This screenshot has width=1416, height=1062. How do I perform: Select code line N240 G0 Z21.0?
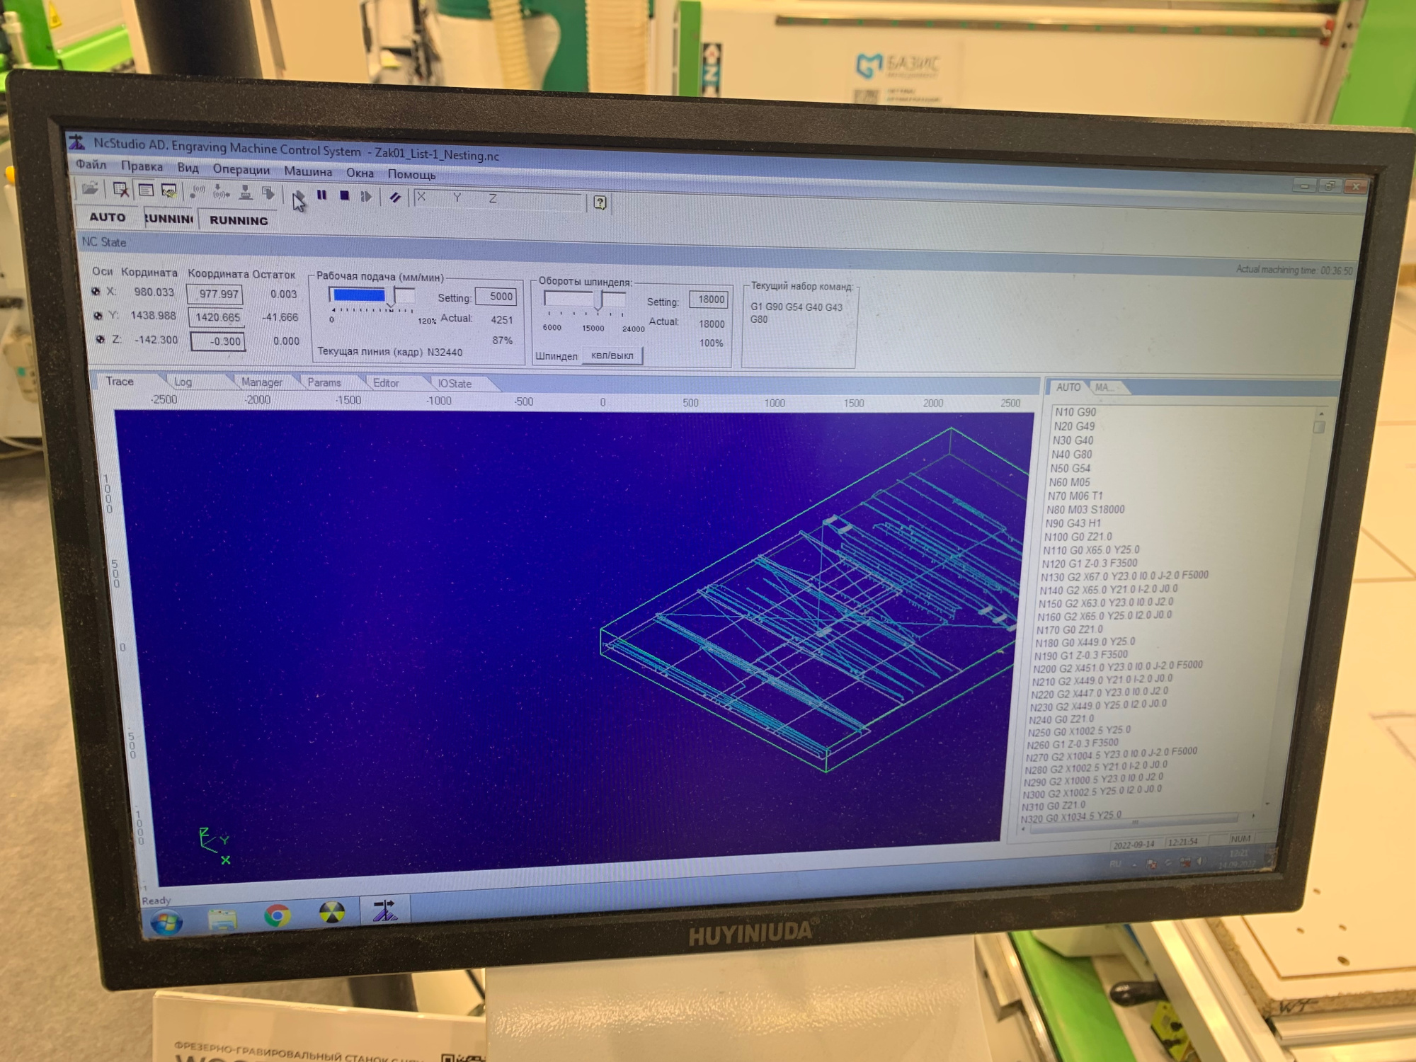[x=1061, y=719]
